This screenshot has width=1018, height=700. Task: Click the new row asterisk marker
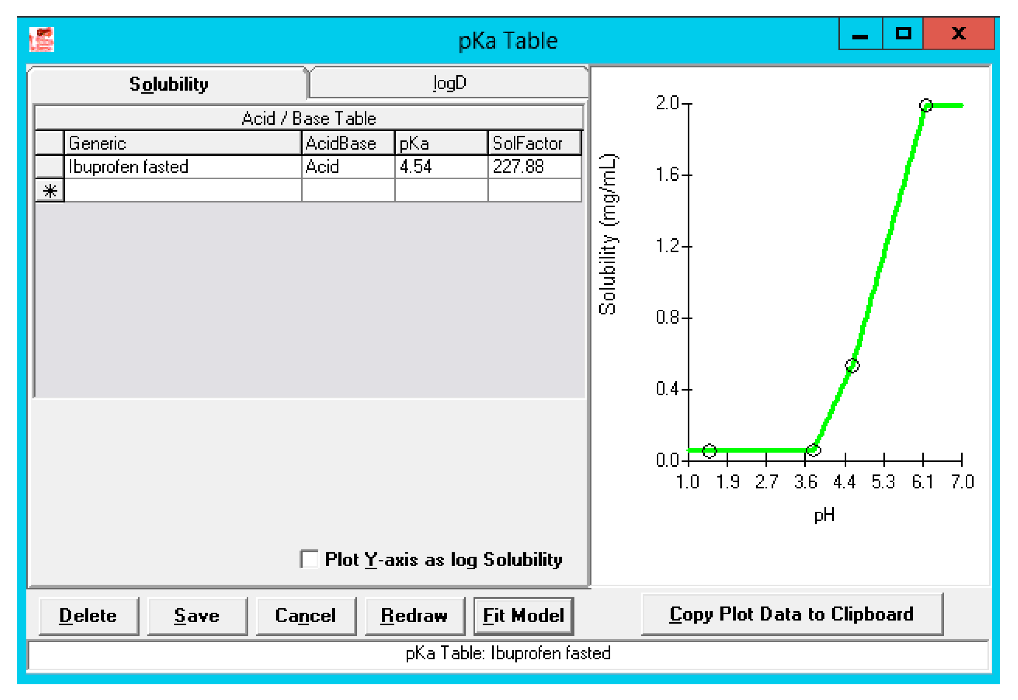[x=50, y=191]
